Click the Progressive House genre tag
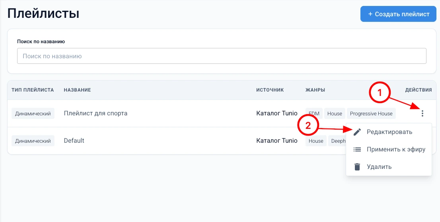The height and width of the screenshot is (222, 440). pos(371,113)
